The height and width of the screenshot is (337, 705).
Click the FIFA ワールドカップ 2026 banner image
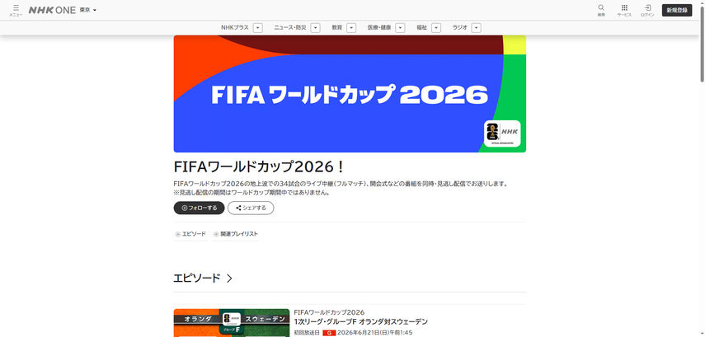point(350,94)
